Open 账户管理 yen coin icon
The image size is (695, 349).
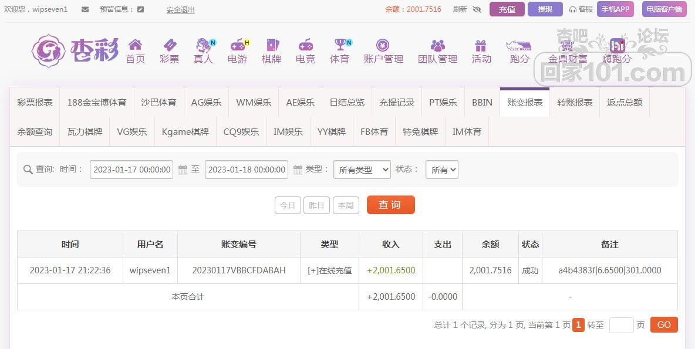(383, 45)
